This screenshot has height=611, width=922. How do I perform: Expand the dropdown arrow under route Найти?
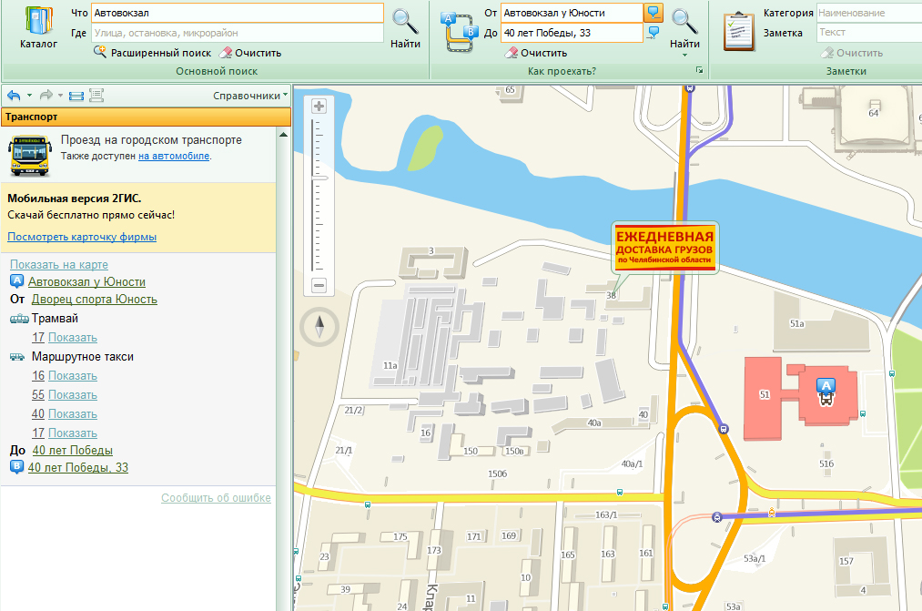coord(684,56)
